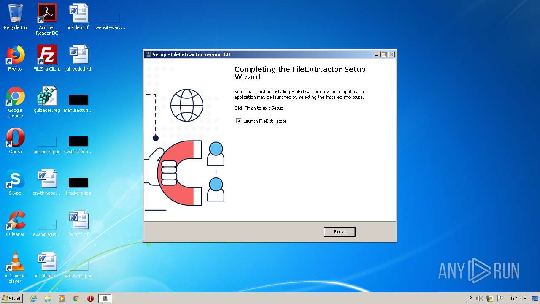This screenshot has width=540, height=304.
Task: Select the Google Chrome desktop shortcut
Action: point(15,102)
